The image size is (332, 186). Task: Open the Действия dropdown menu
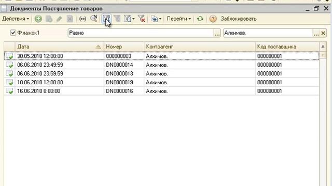pyautogui.click(x=16, y=19)
